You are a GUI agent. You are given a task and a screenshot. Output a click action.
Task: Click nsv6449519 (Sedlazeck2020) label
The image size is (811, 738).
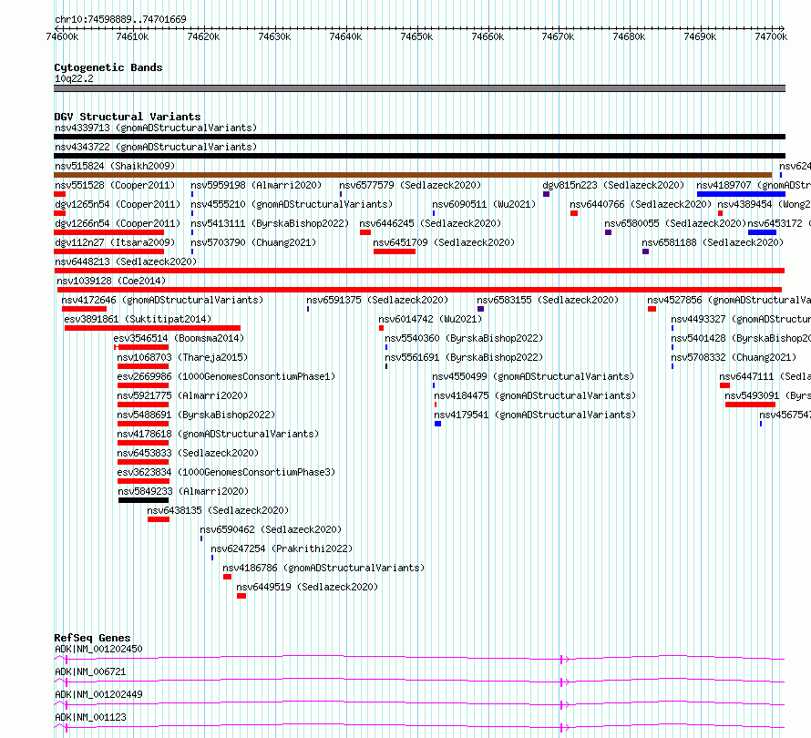[307, 587]
